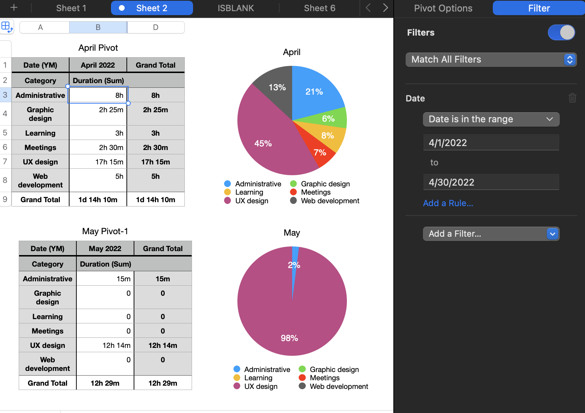Select column B header

98,27
